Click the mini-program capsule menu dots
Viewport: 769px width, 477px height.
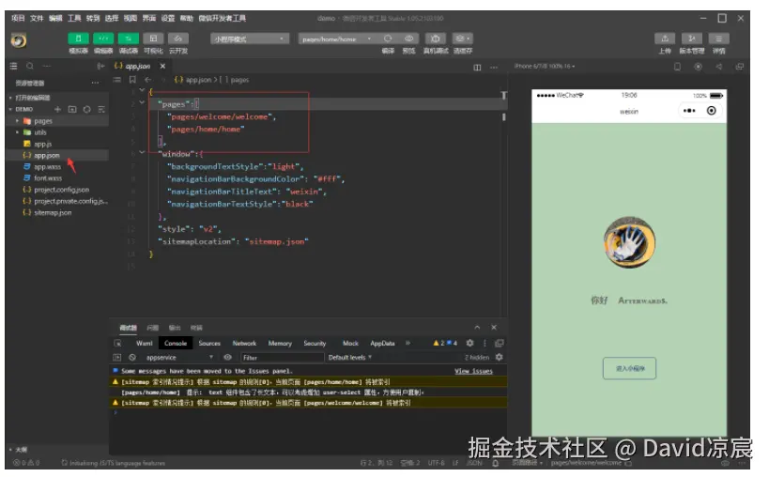click(689, 111)
